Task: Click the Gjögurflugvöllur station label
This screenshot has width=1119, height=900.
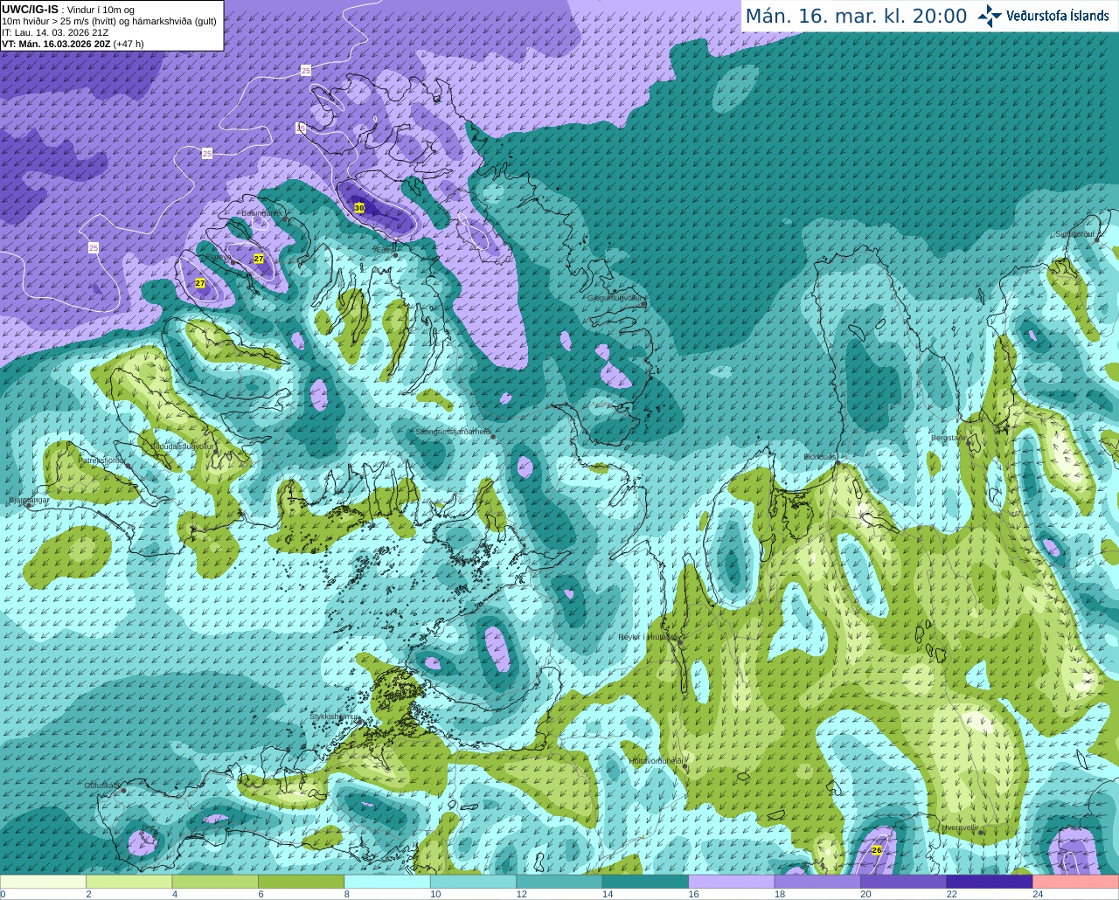Action: pyautogui.click(x=615, y=298)
